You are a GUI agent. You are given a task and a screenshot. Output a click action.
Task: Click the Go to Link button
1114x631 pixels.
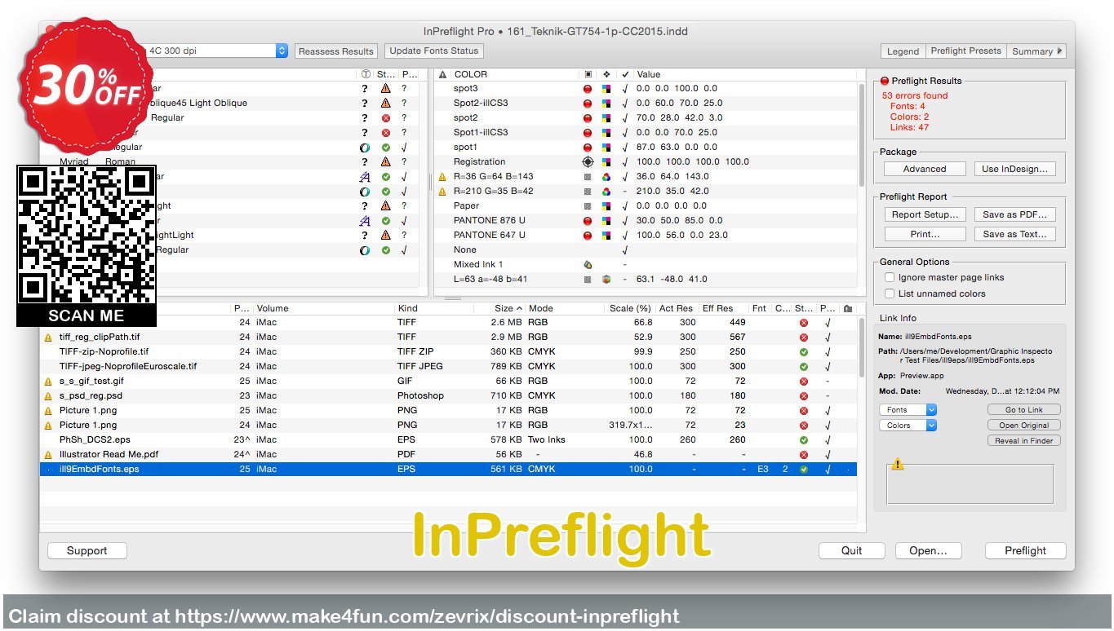coord(1023,410)
